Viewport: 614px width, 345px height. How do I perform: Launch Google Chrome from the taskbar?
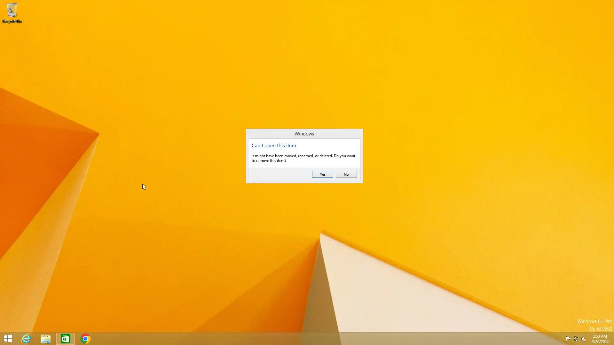pyautogui.click(x=85, y=339)
